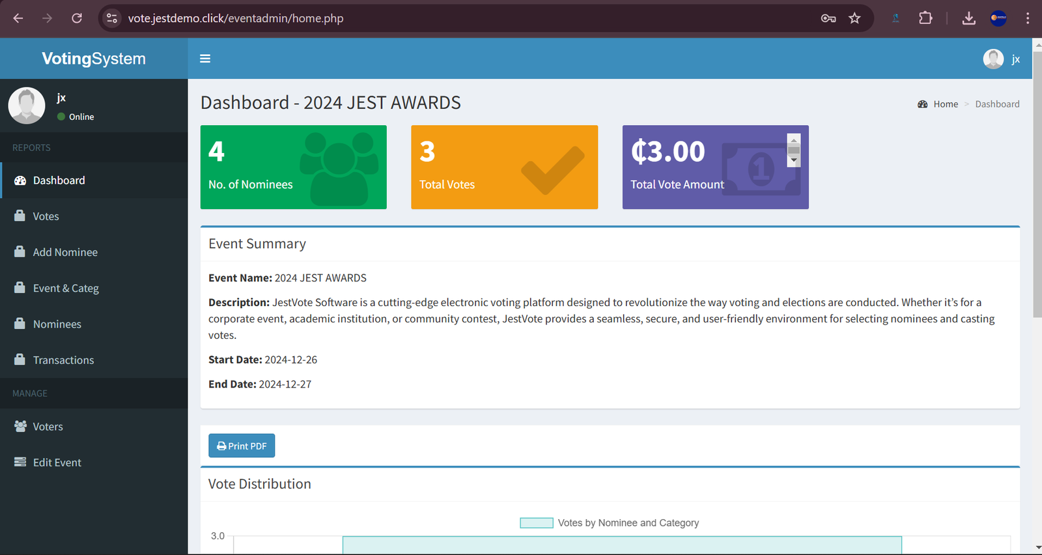This screenshot has width=1042, height=555.
Task: Click the VotingSystem logo
Action: pos(94,59)
